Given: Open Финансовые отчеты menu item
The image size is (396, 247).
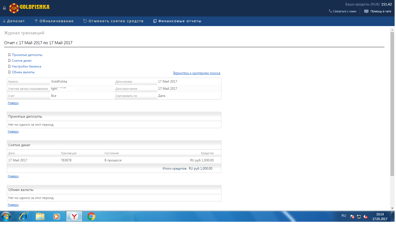Looking at the screenshot, I should pos(180,21).
